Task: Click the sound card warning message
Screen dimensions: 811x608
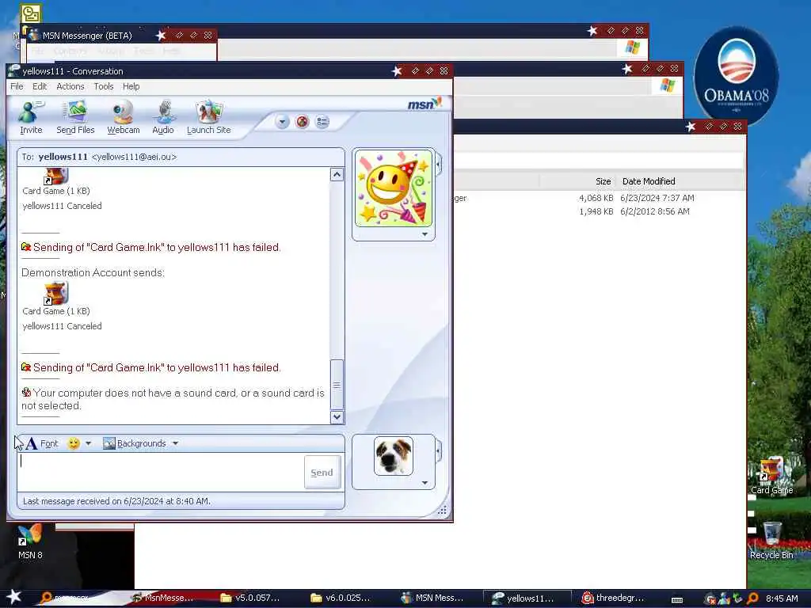Action: tap(173, 399)
